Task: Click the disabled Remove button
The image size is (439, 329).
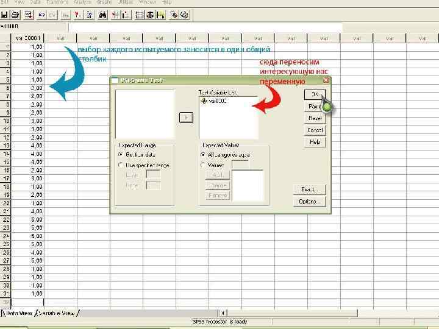Action: 218,196
